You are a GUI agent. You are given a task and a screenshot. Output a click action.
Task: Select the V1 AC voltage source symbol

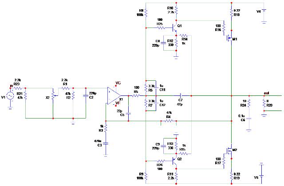10,96
